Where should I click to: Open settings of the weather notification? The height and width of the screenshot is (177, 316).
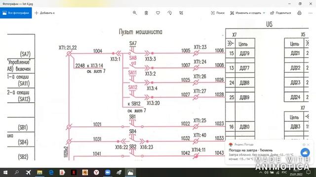pyautogui.click(x=304, y=145)
